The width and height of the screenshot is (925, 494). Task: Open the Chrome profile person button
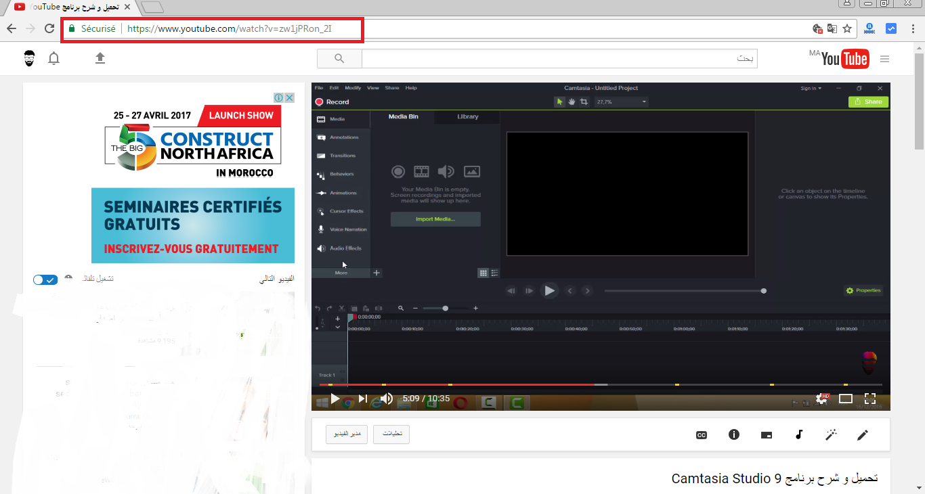pos(846,4)
